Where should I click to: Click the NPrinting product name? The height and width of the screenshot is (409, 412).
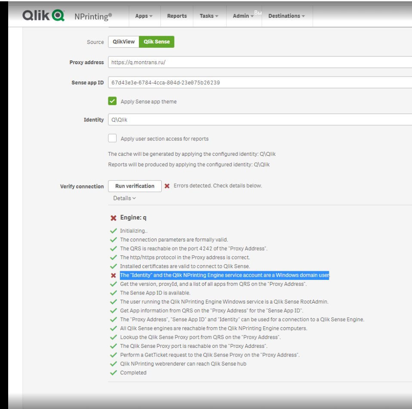click(93, 16)
